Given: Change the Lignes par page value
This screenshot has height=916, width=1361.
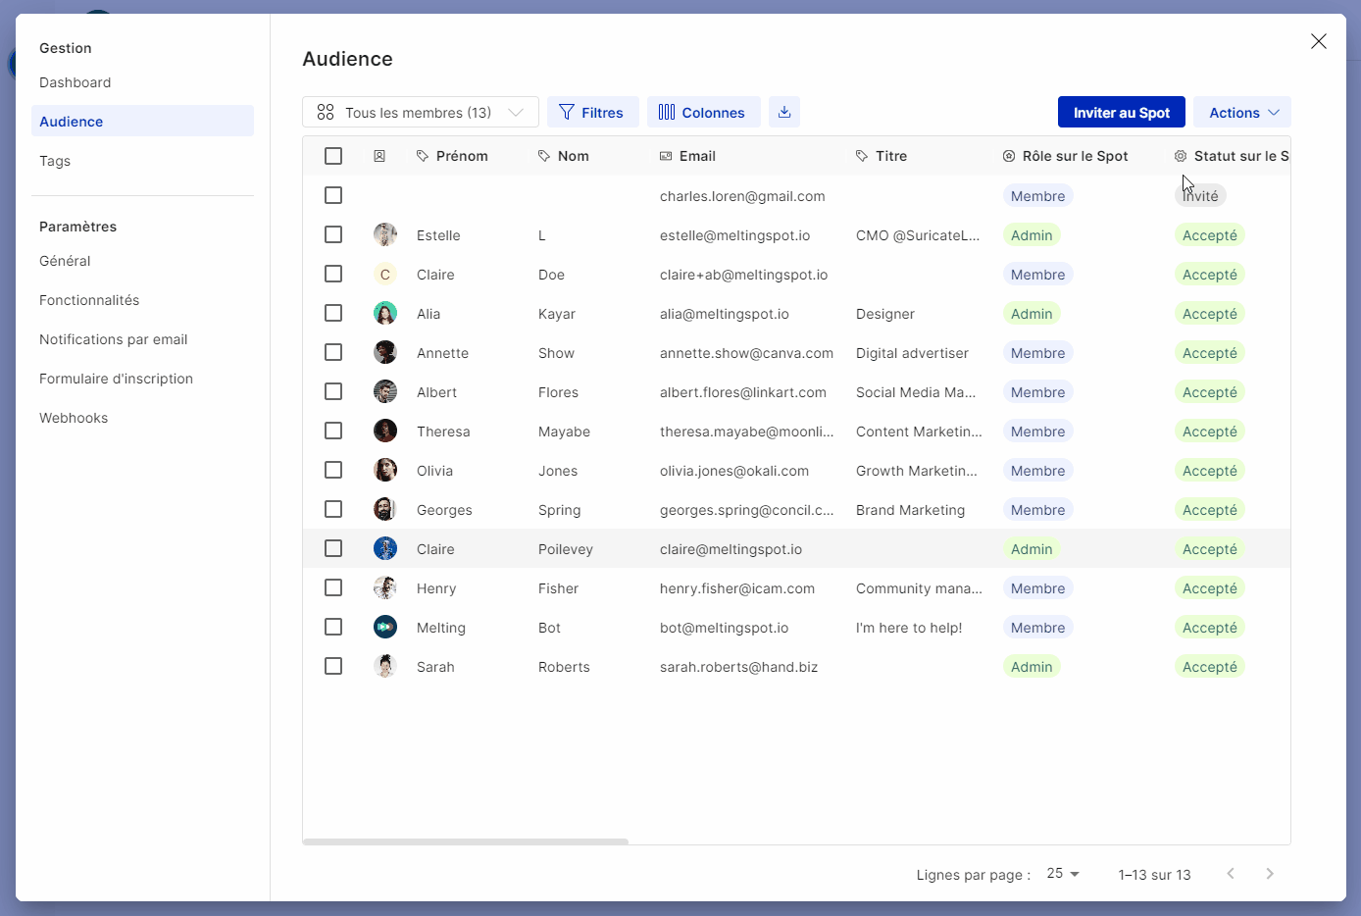Looking at the screenshot, I should point(1063,874).
